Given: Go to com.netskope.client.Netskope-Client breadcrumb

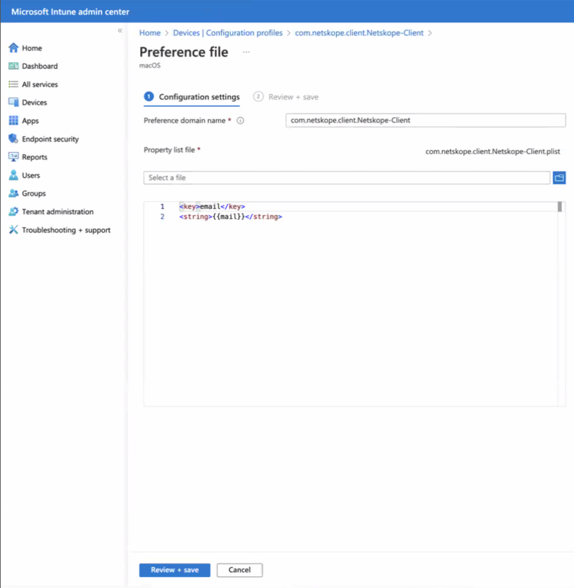Looking at the screenshot, I should tap(359, 33).
